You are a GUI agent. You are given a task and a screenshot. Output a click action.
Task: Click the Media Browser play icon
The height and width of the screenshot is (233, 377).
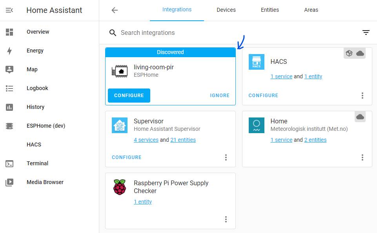tap(9, 182)
